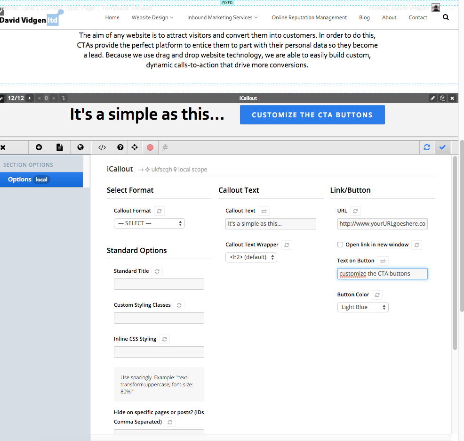The image size is (464, 441).
Task: Click the question mark help icon
Action: [120, 147]
